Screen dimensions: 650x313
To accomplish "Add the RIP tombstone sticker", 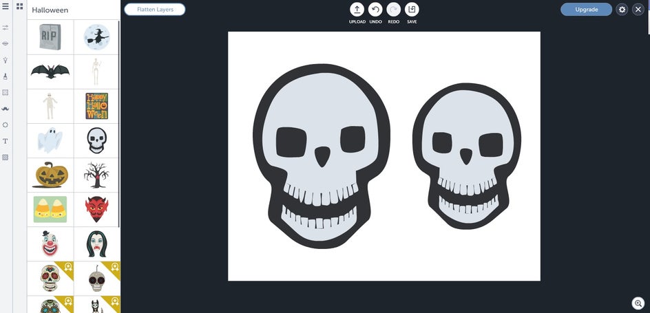I will click(x=50, y=37).
